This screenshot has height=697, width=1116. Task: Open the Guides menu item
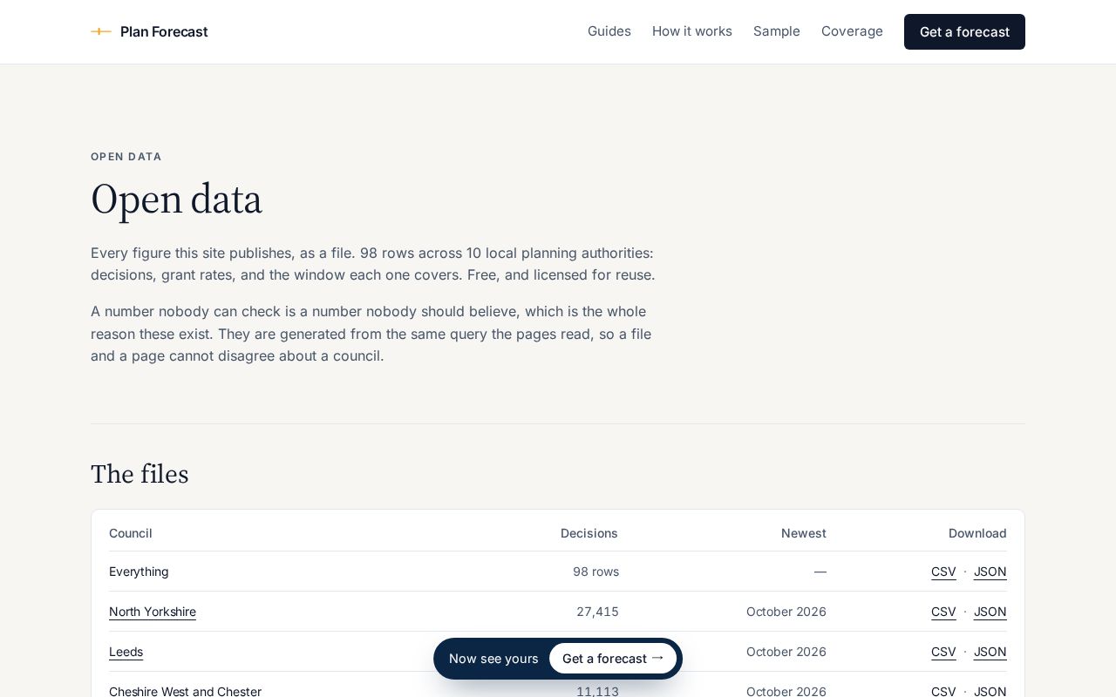point(609,31)
